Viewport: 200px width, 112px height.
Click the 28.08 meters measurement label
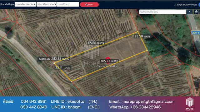(x=142, y=36)
